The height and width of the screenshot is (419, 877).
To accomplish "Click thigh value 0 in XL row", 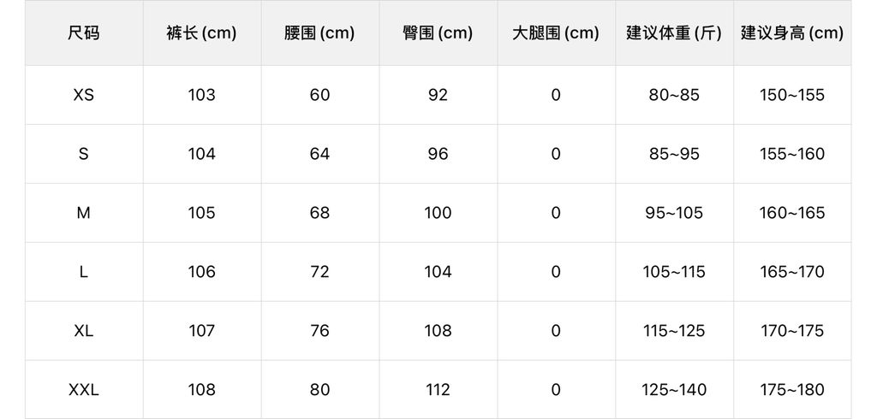I will point(556,331).
